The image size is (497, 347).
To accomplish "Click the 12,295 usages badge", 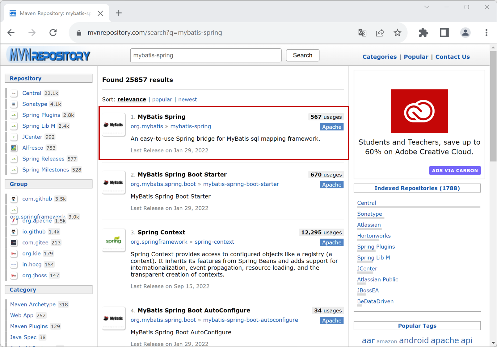I will [321, 232].
